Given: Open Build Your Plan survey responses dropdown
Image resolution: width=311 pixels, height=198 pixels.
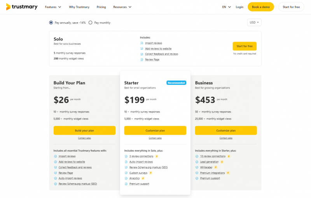Looking at the screenshot, I should [x=56, y=112].
